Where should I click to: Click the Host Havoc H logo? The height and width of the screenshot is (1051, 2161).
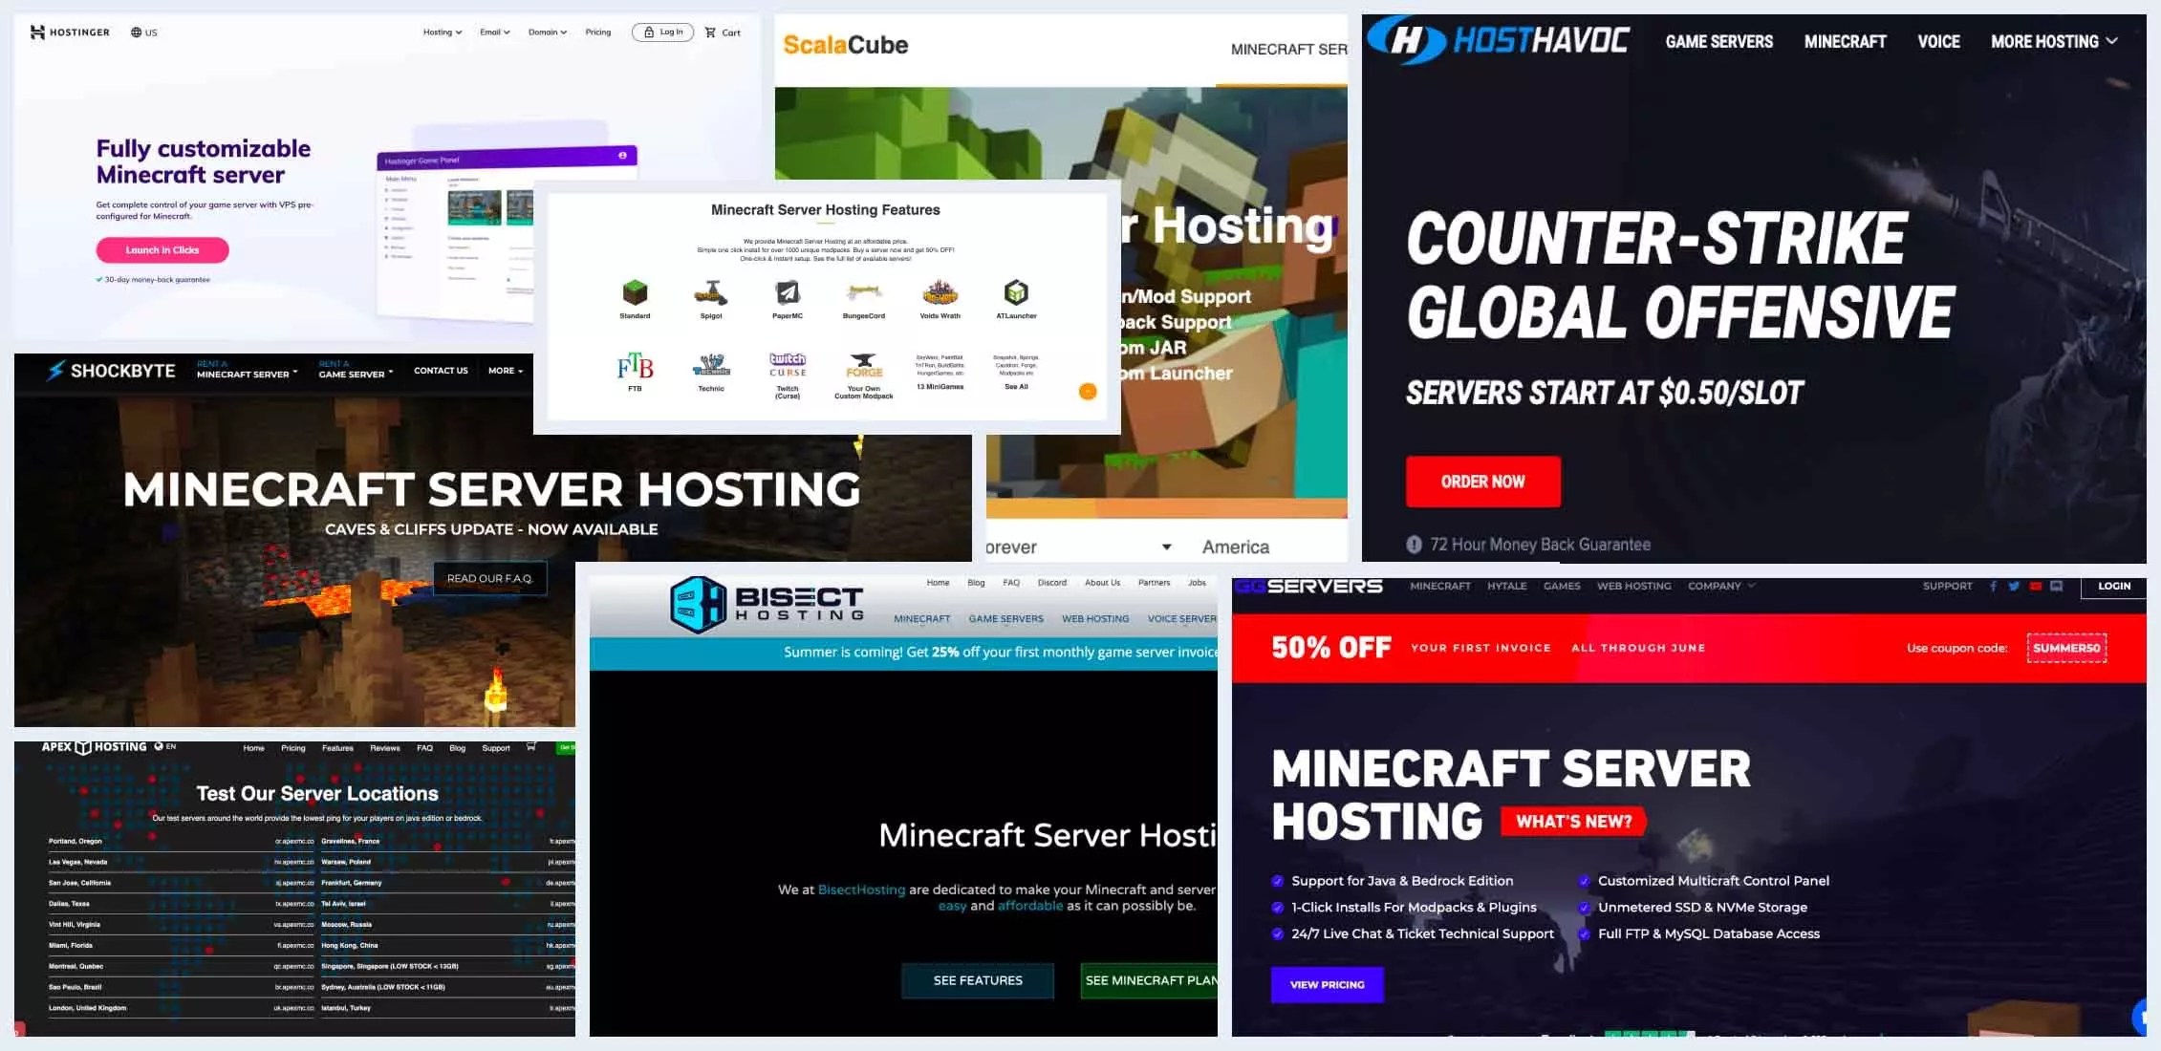tap(1405, 39)
